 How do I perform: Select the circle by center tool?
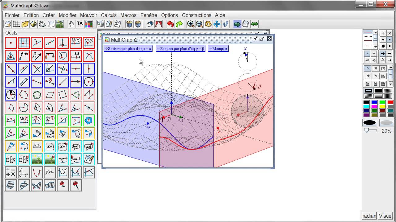[89, 82]
